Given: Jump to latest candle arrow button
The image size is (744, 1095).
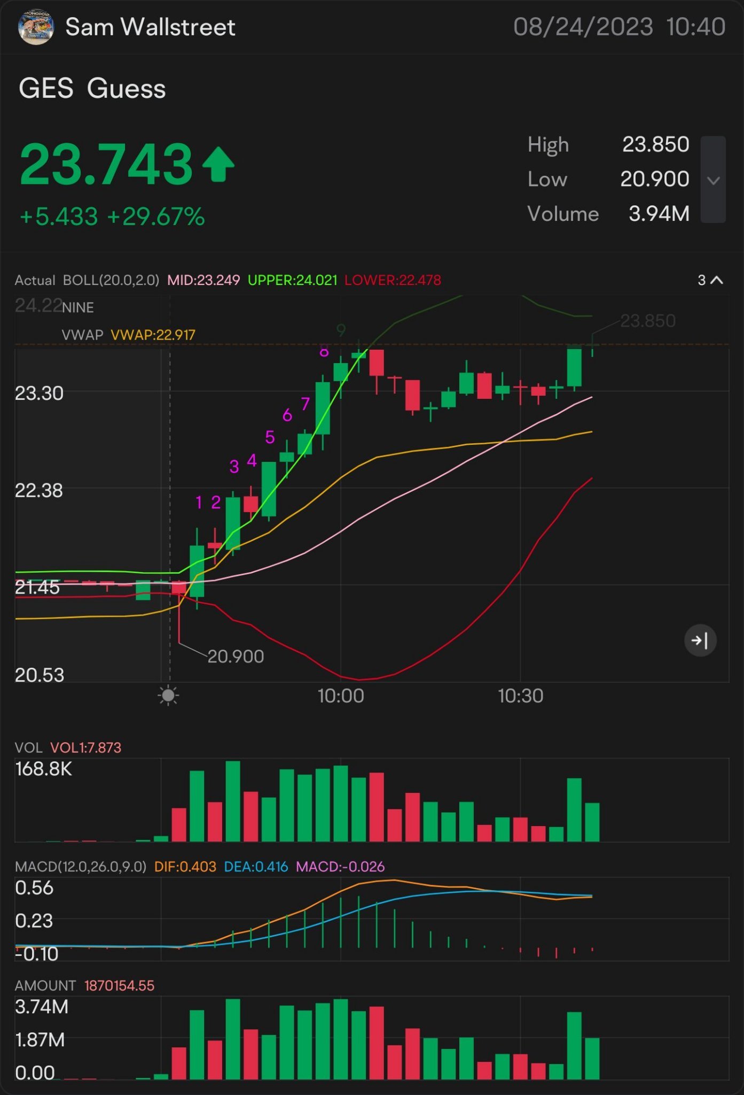Looking at the screenshot, I should click(x=700, y=640).
